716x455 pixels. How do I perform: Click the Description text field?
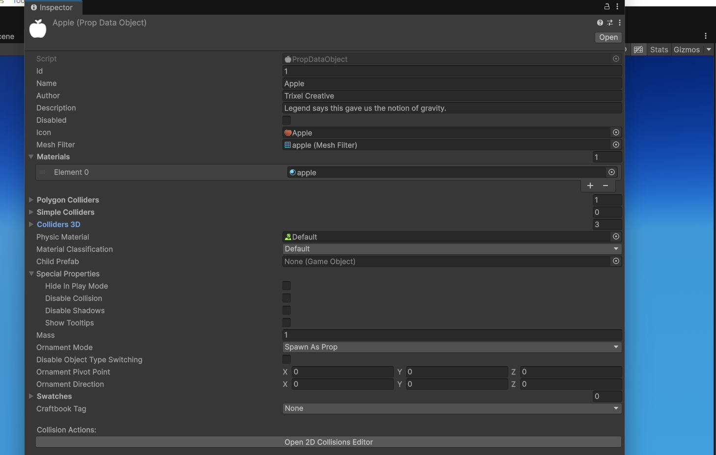coord(452,108)
